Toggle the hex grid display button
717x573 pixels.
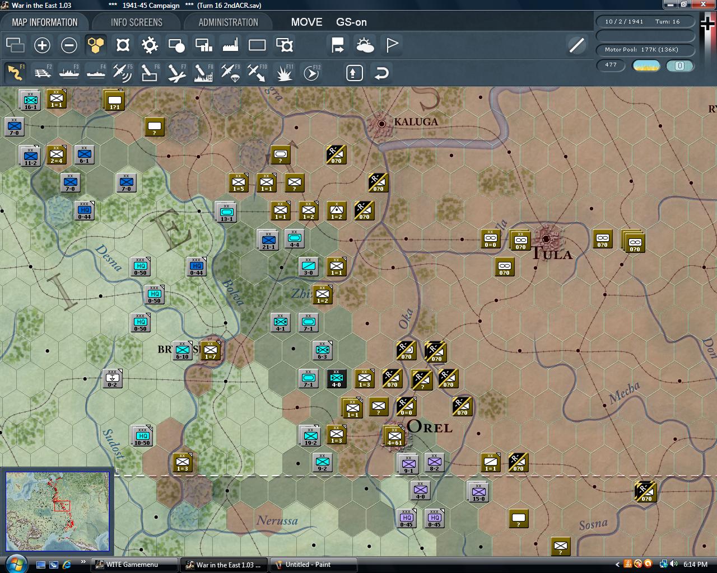(96, 45)
